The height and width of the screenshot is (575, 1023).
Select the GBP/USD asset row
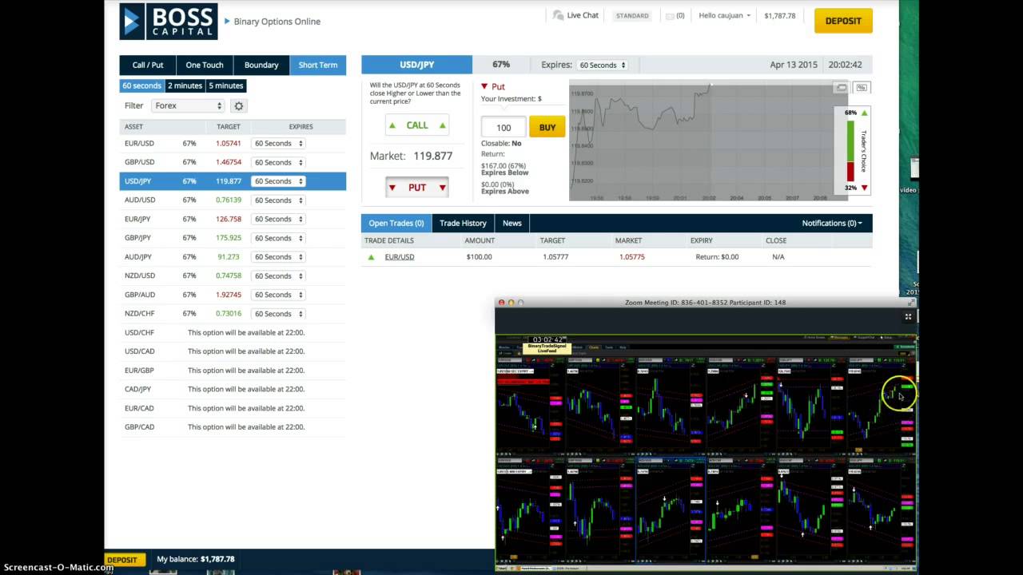pos(233,162)
